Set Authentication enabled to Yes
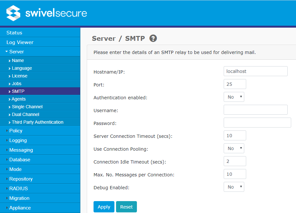 [234, 97]
